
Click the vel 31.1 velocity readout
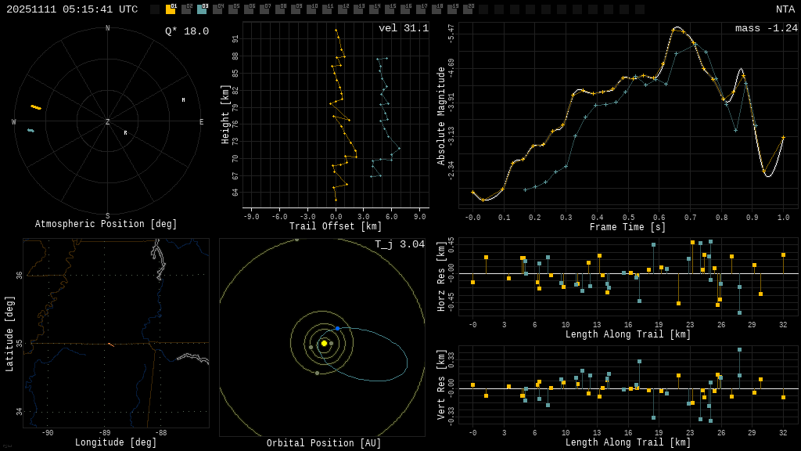tap(404, 29)
